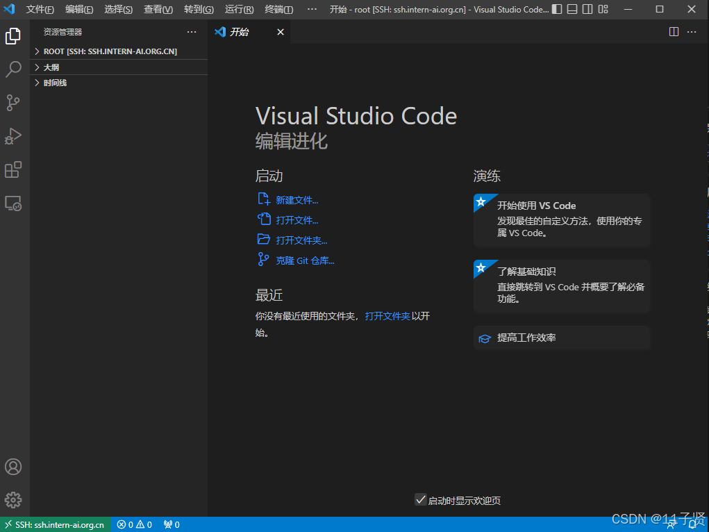Image resolution: width=709 pixels, height=532 pixels.
Task: Open the 查看(V) menu
Action: point(158,9)
